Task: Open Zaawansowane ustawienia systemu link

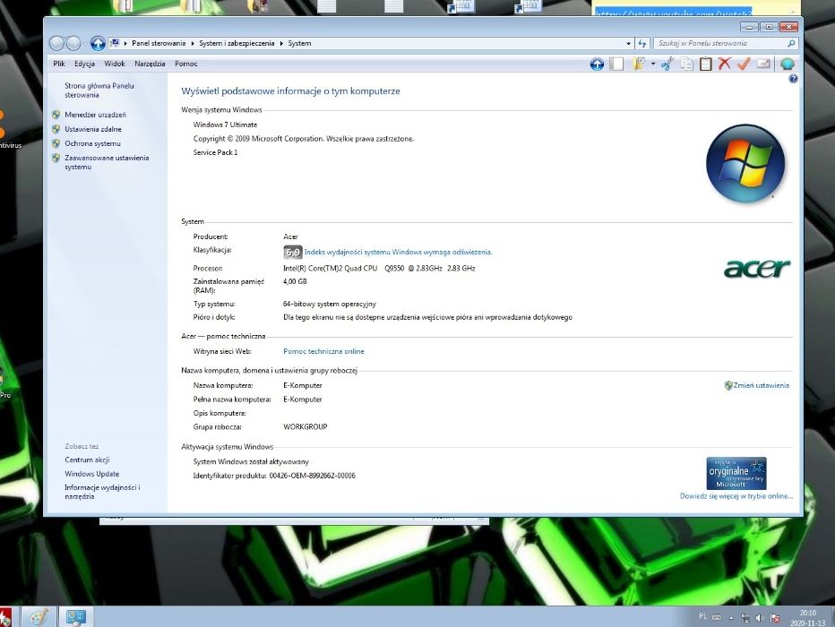Action: (107, 162)
